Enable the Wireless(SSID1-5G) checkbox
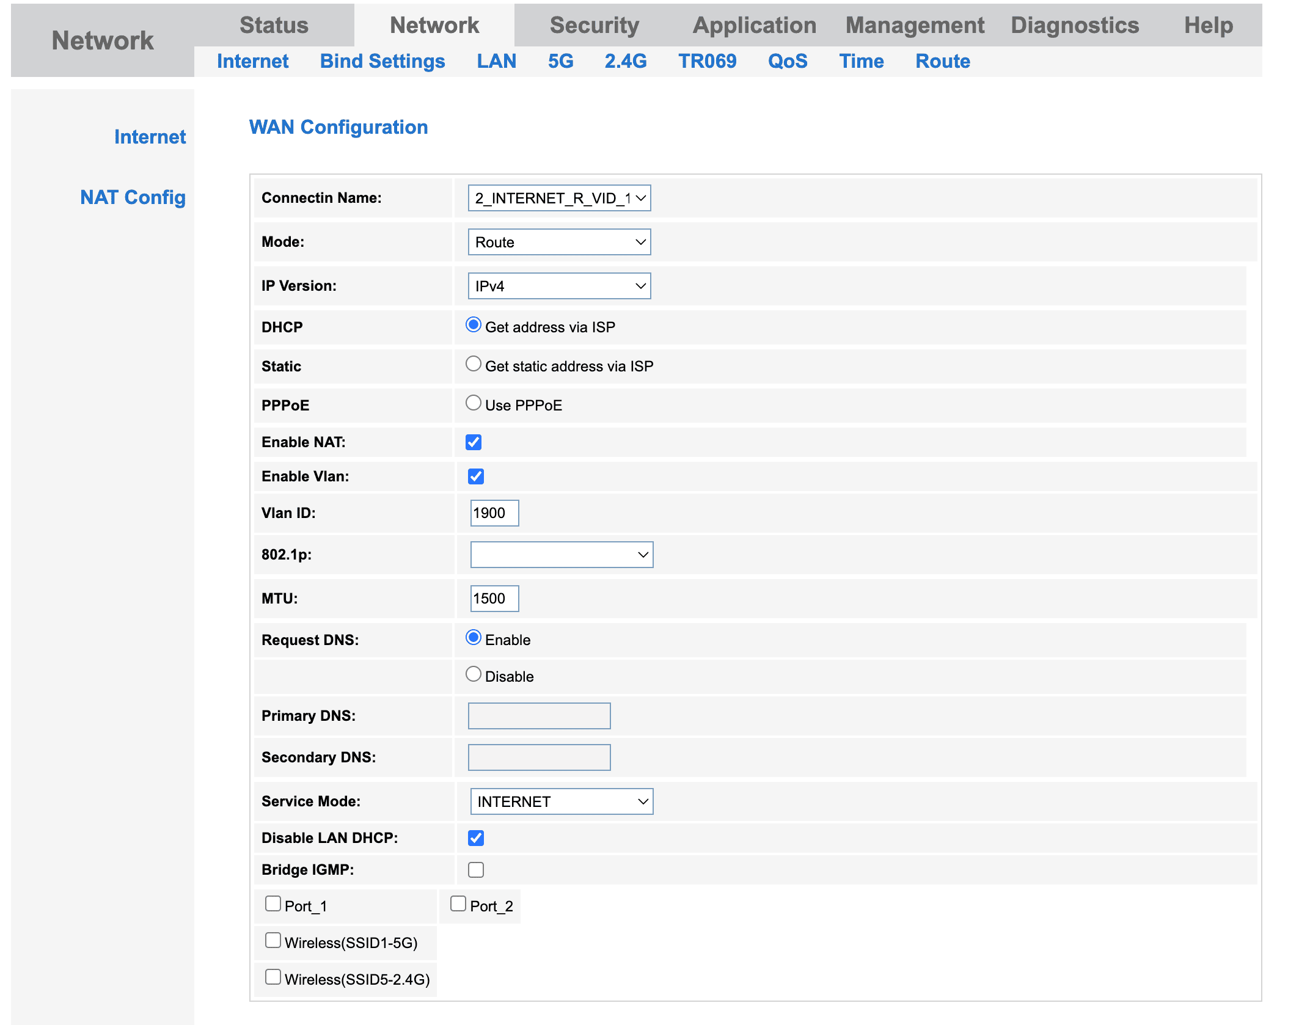Image resolution: width=1299 pixels, height=1025 pixels. [x=273, y=941]
